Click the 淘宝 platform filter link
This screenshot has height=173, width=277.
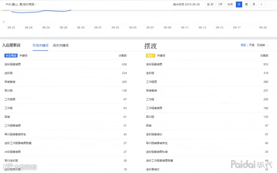click(x=243, y=45)
